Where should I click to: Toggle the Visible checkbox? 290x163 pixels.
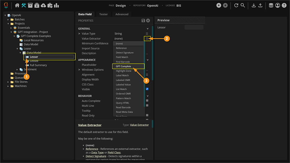147,89
